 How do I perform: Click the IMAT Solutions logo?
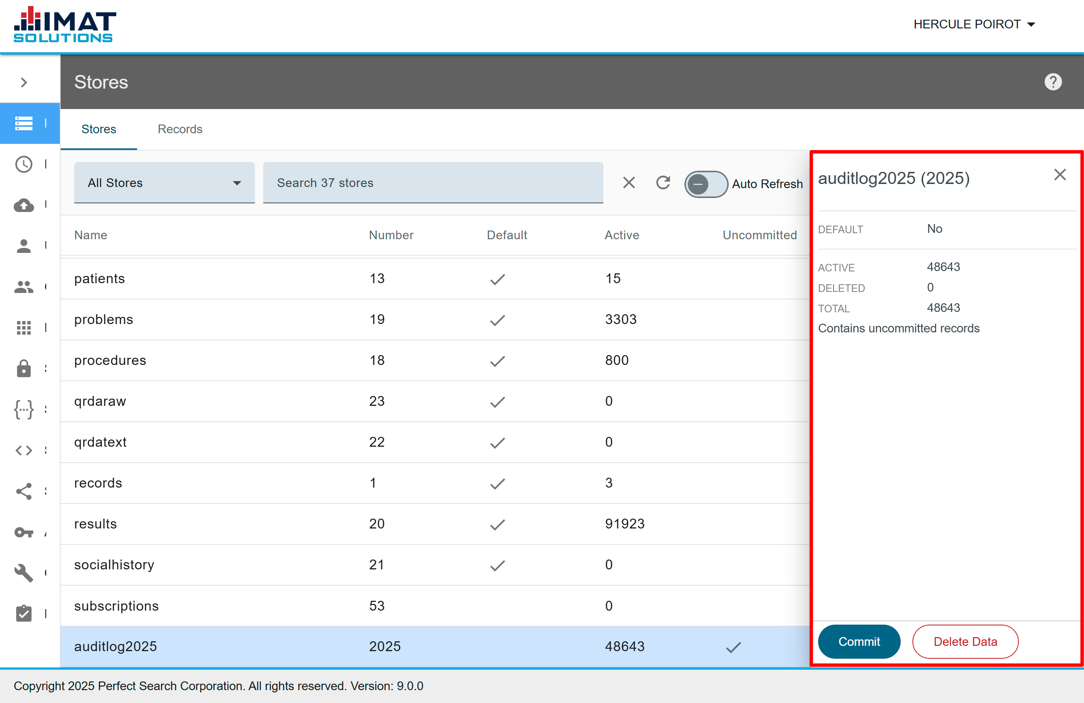[65, 25]
